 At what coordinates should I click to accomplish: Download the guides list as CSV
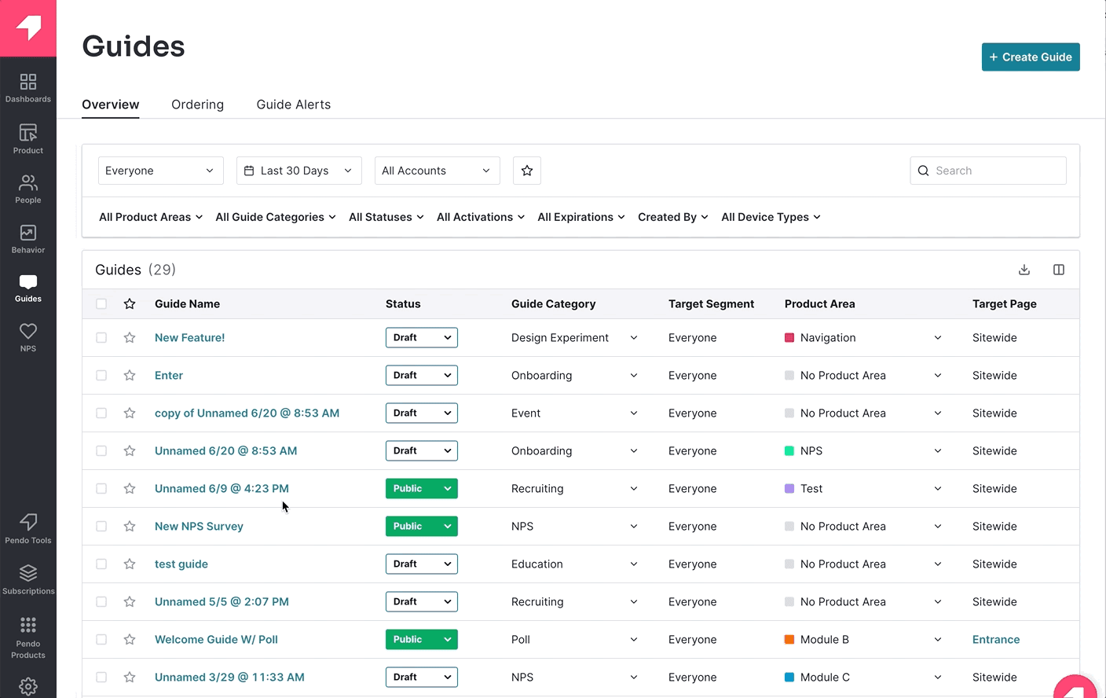(x=1024, y=270)
